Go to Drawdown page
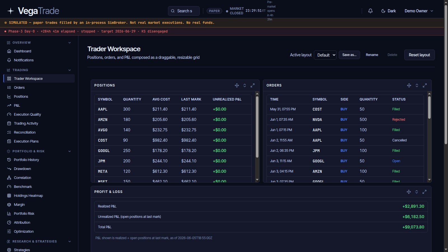Viewport: 448px width, 252px height. 39,169
